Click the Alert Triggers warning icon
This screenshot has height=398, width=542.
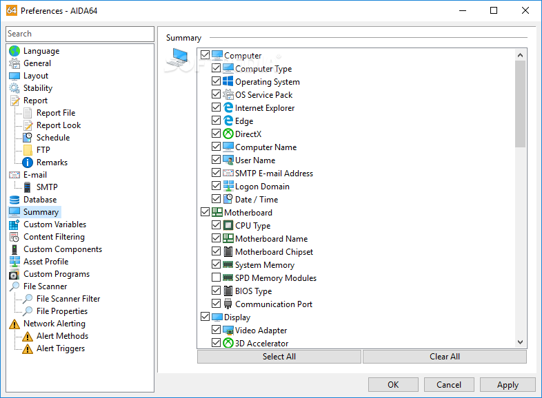tap(28, 348)
